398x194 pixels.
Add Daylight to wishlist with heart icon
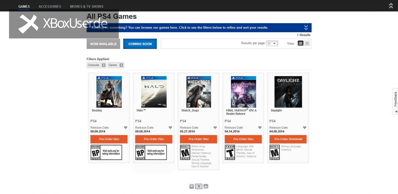coord(305,128)
